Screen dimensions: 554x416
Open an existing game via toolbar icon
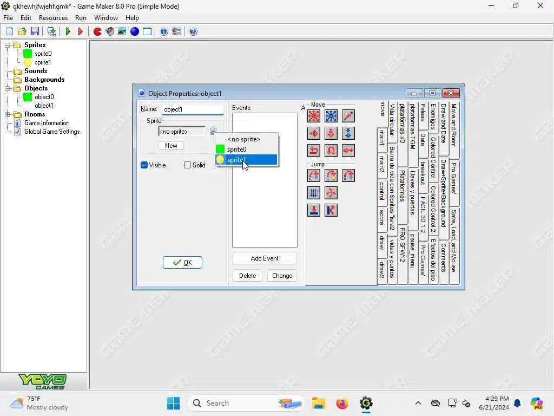pos(22,31)
